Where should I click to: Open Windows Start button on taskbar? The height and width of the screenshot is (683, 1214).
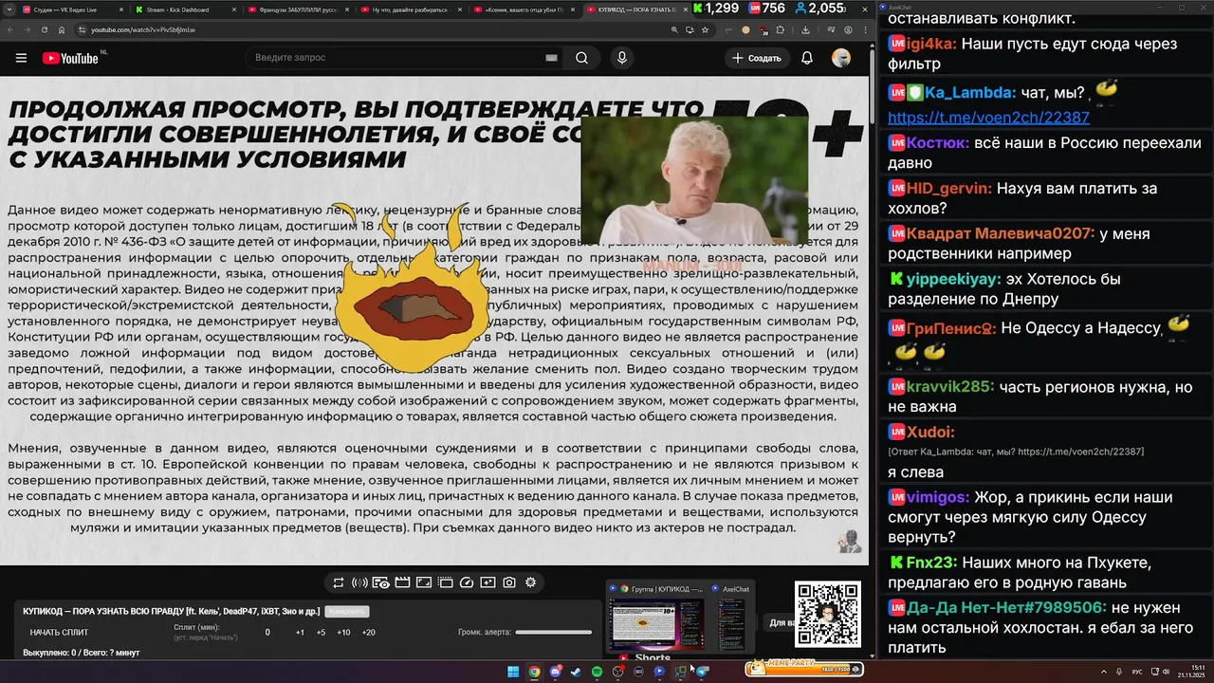(513, 672)
